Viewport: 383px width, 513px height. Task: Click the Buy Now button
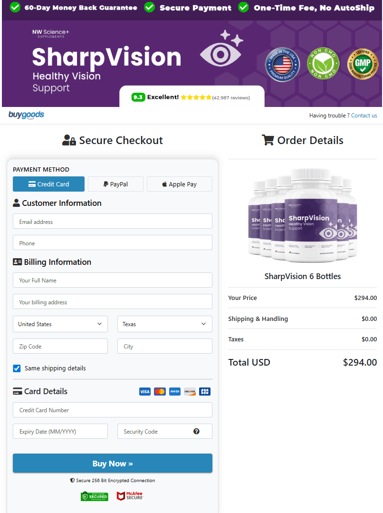(113, 463)
